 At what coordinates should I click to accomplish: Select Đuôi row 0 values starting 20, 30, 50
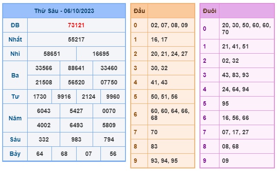(x=246, y=29)
